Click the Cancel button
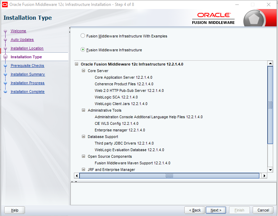This screenshot has width=278, height=216. coord(263,210)
